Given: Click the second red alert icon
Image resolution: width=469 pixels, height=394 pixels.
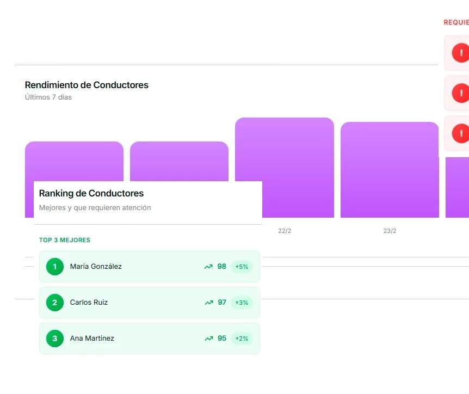Looking at the screenshot, I should click(x=461, y=93).
